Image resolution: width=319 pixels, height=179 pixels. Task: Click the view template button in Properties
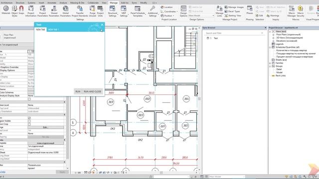(x=45, y=143)
